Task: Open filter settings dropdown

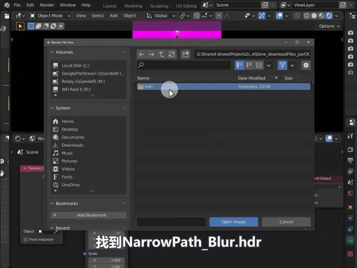Action: pyautogui.click(x=292, y=66)
